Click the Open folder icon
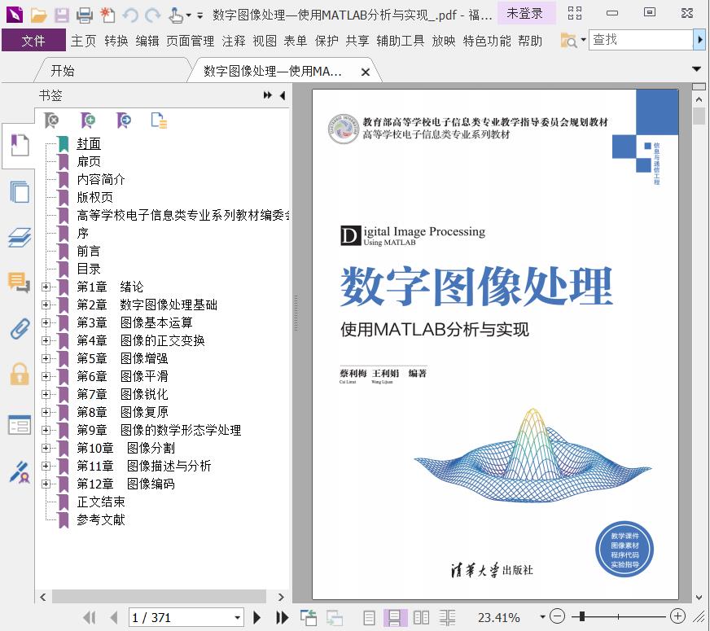Viewport: 710px width, 631px height. [x=38, y=15]
